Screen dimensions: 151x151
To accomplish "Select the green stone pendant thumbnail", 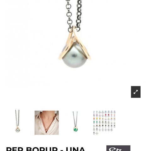I will pos(75,122).
